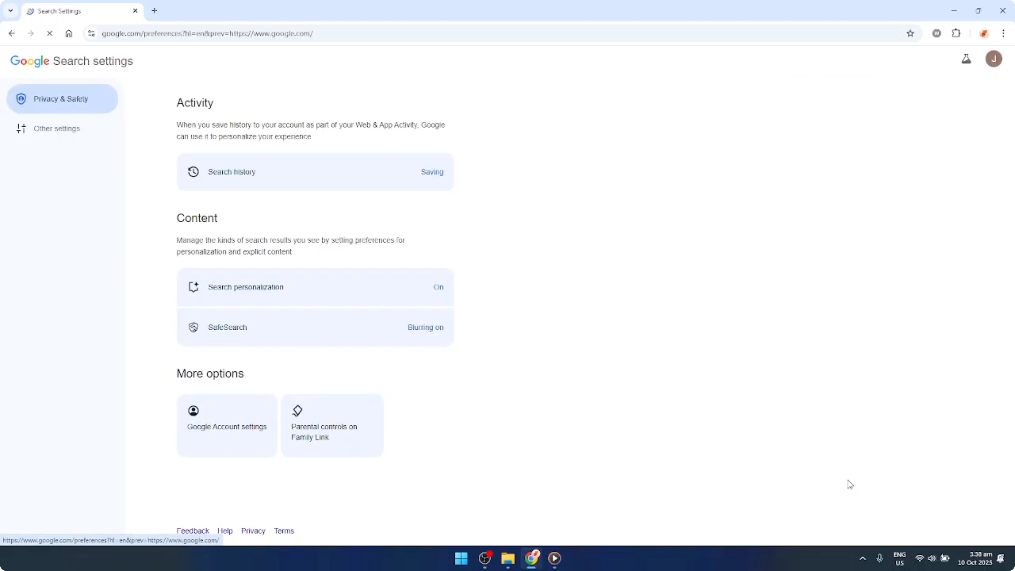Close the Search Settings tab
This screenshot has width=1015, height=571.
click(x=135, y=11)
